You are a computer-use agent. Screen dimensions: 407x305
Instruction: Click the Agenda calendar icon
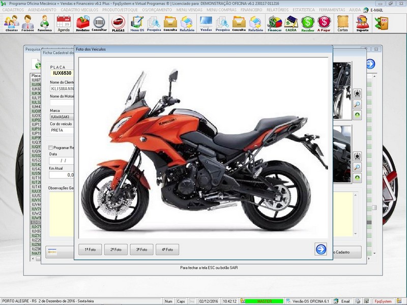(64, 23)
